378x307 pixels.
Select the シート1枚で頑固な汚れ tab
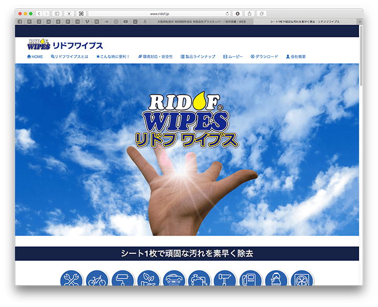(x=305, y=22)
